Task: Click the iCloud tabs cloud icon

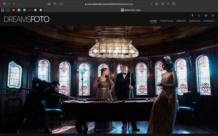Action: [61, 4]
